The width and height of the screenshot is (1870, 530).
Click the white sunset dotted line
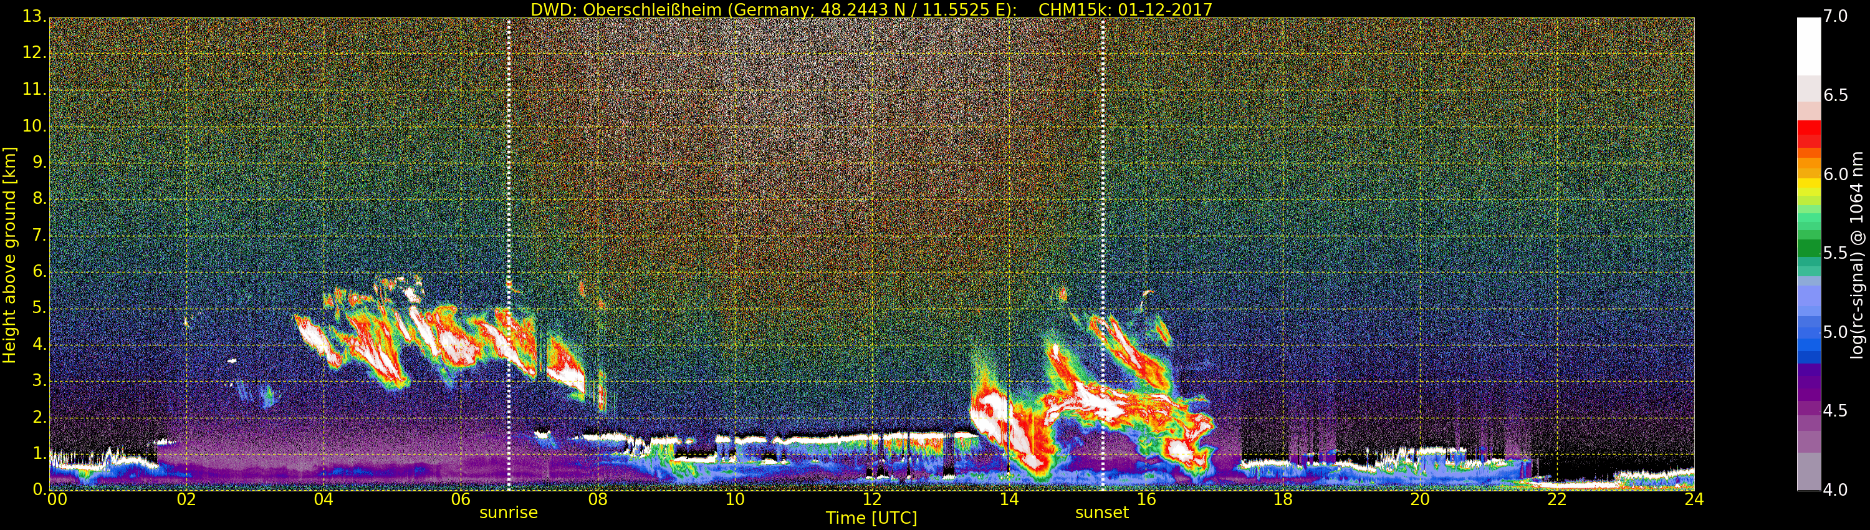(x=1102, y=253)
